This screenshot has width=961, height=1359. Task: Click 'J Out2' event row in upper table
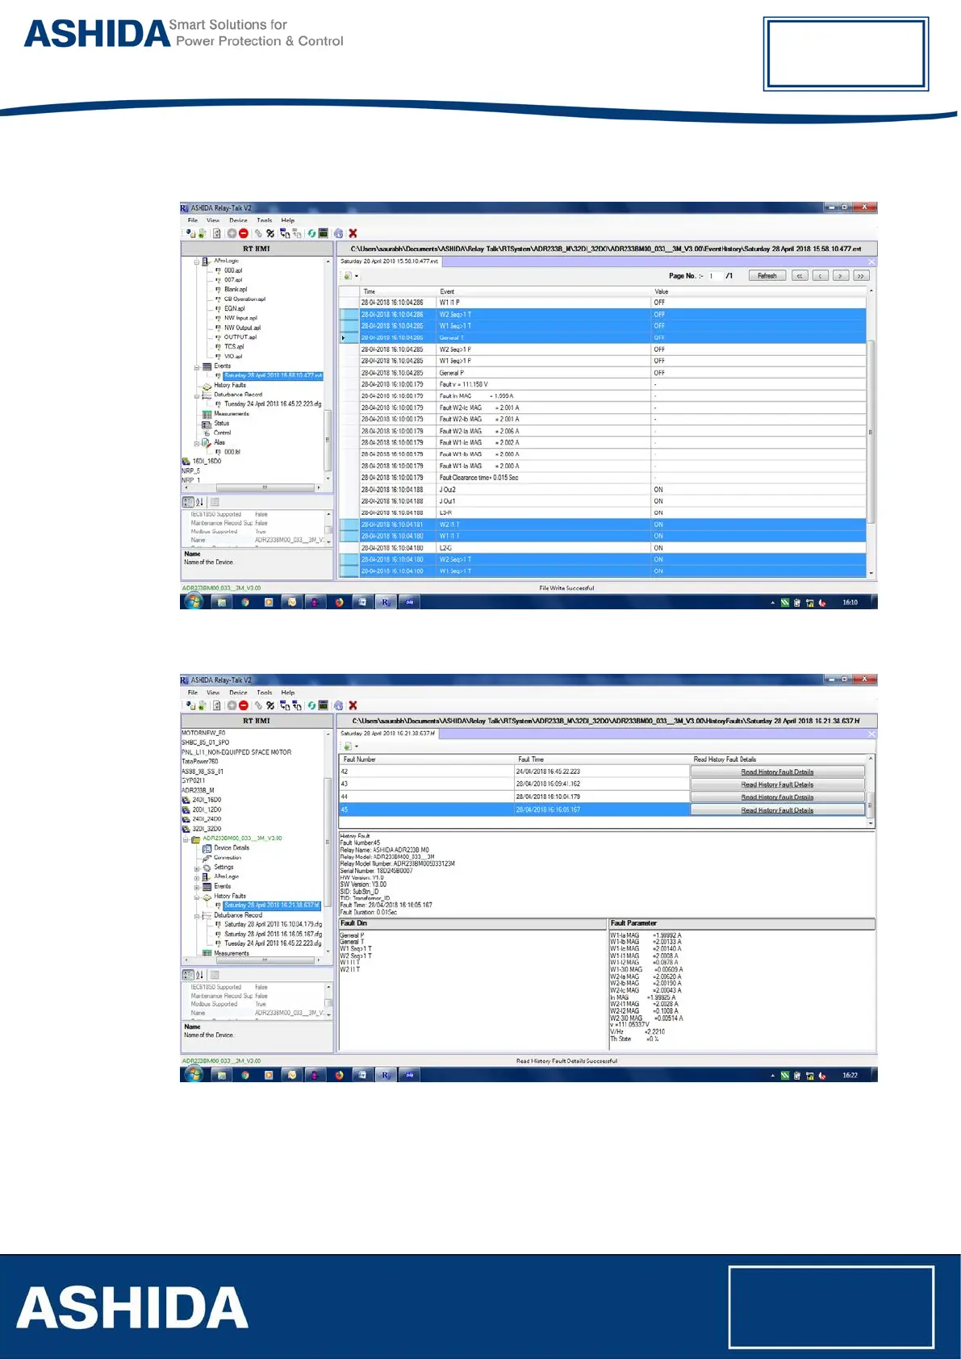tap(602, 489)
